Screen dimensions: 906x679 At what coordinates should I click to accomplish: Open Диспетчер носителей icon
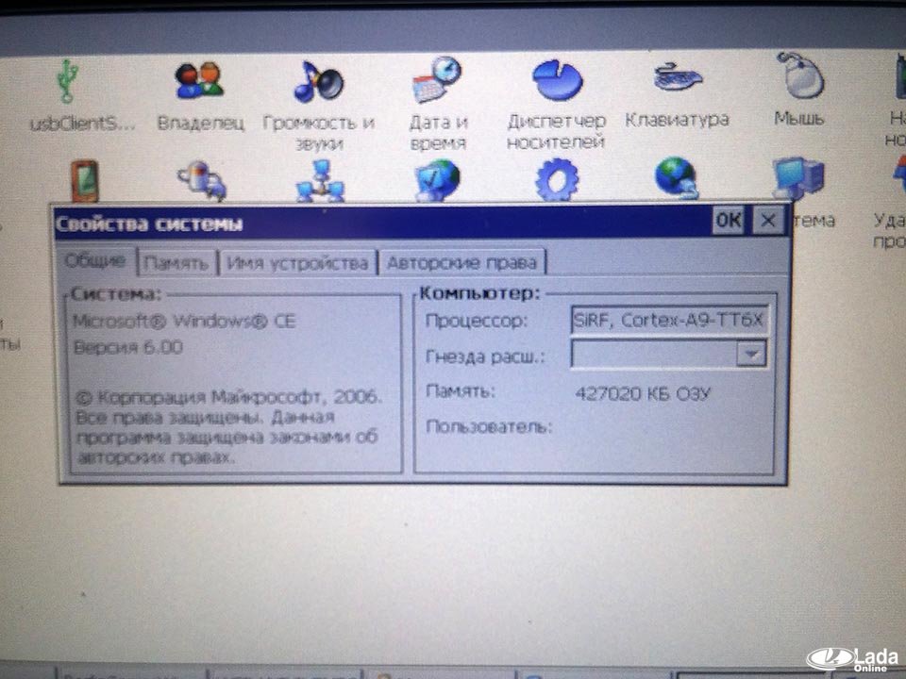tap(556, 81)
